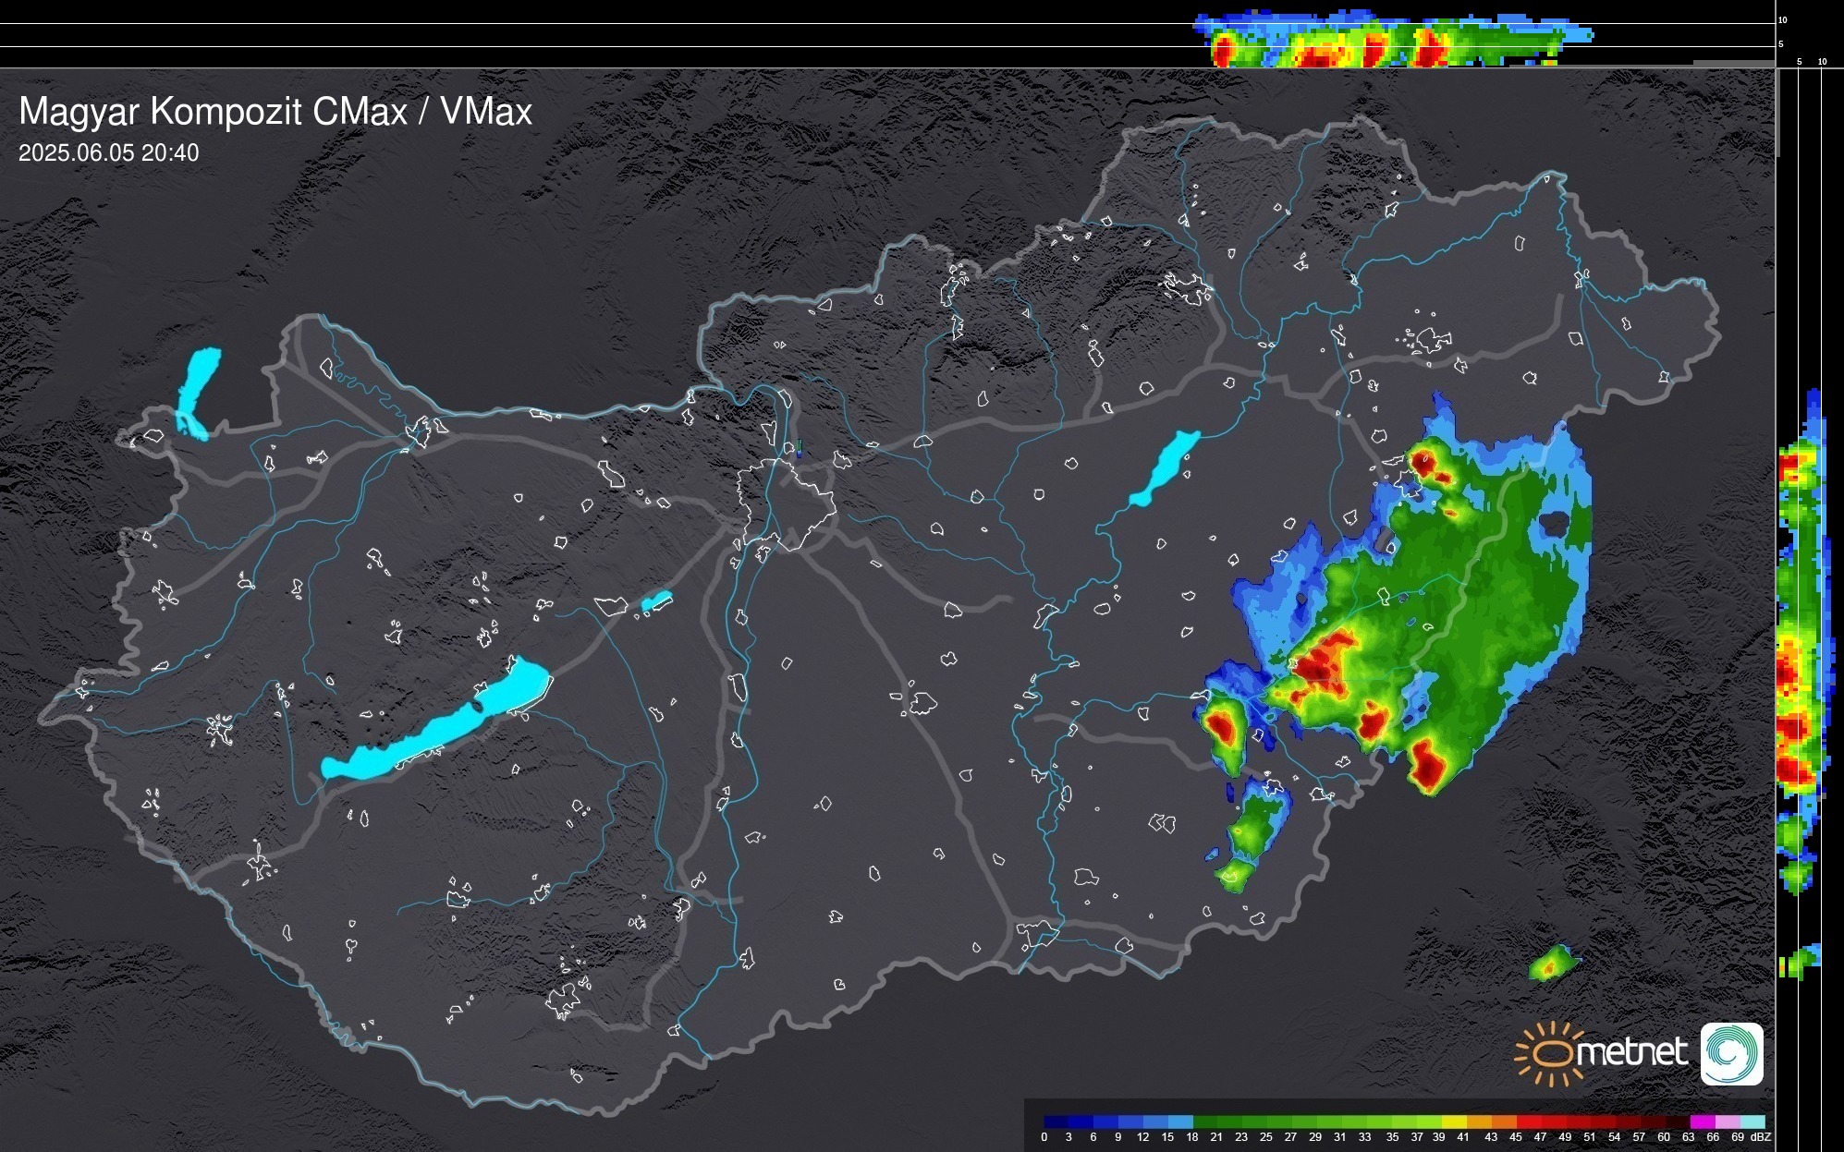Click the darkest blue 0 dBZ swatch
This screenshot has height=1152, width=1844.
(x=1056, y=1122)
